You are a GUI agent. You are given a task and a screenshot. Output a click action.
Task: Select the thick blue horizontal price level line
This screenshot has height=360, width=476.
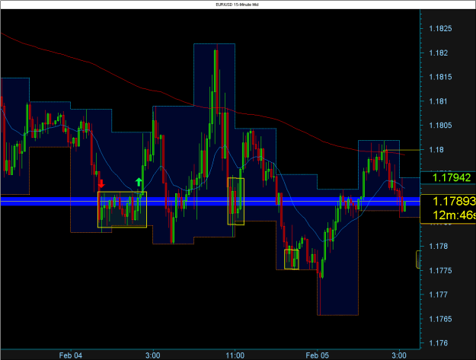tap(210, 202)
